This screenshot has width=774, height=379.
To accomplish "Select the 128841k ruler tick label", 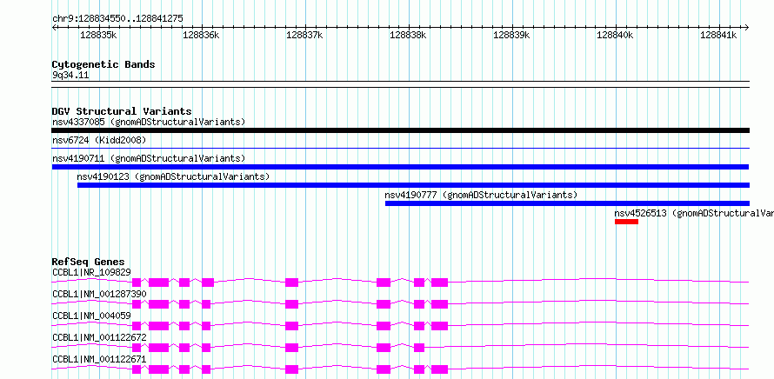I will tap(718, 35).
